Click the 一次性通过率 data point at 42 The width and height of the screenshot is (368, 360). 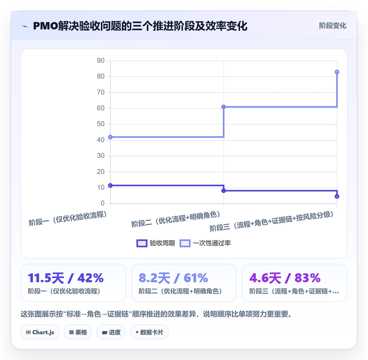pos(110,137)
